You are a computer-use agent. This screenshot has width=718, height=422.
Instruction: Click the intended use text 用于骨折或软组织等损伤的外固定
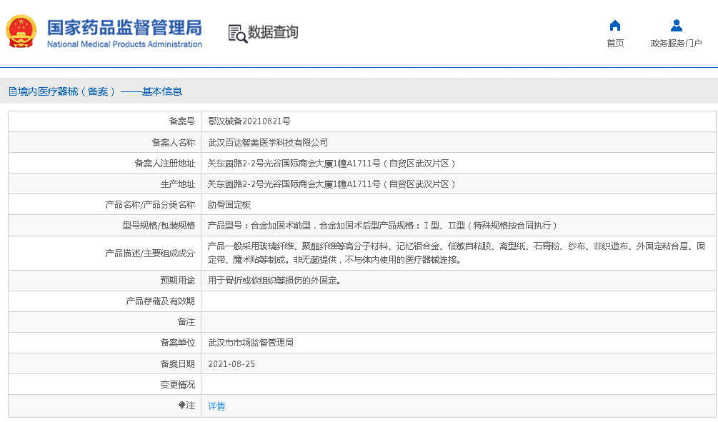[274, 281]
